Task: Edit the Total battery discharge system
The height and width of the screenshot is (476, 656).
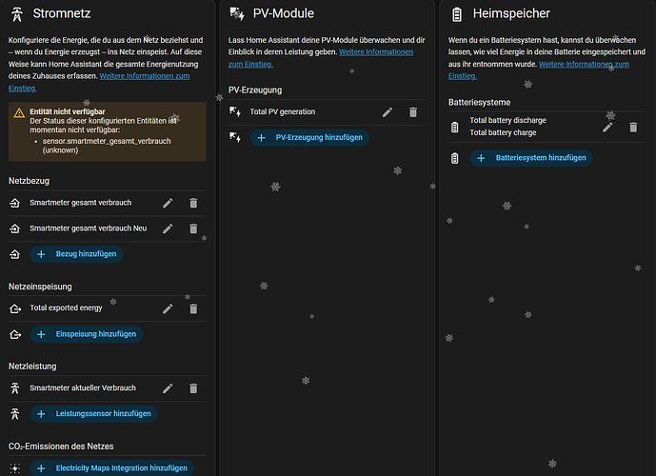Action: tap(607, 127)
